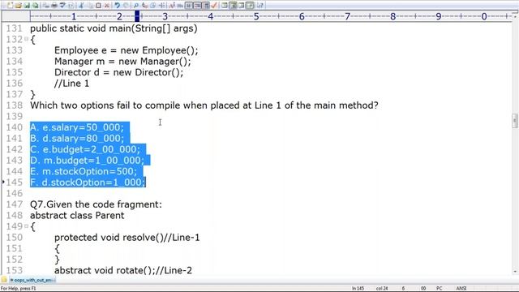Click 'Q7.Given the code fragment:' line
Viewport: 519px width, 292px height.
click(96, 204)
